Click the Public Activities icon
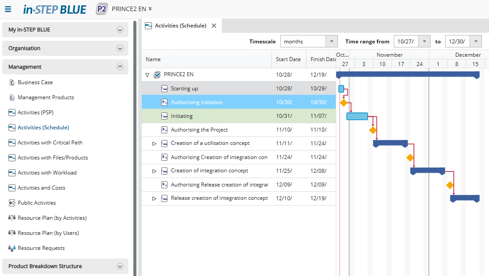489x276 pixels. [12, 203]
